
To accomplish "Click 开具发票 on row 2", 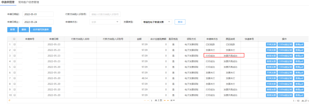I will pos(271,50).
